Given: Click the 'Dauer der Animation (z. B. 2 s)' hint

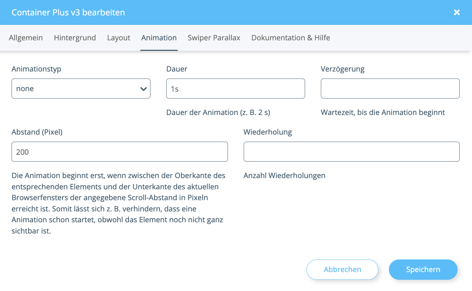Looking at the screenshot, I should [x=218, y=113].
